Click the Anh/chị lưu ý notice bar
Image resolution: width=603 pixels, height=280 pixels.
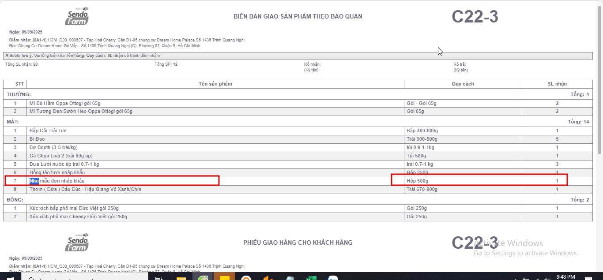pyautogui.click(x=298, y=56)
